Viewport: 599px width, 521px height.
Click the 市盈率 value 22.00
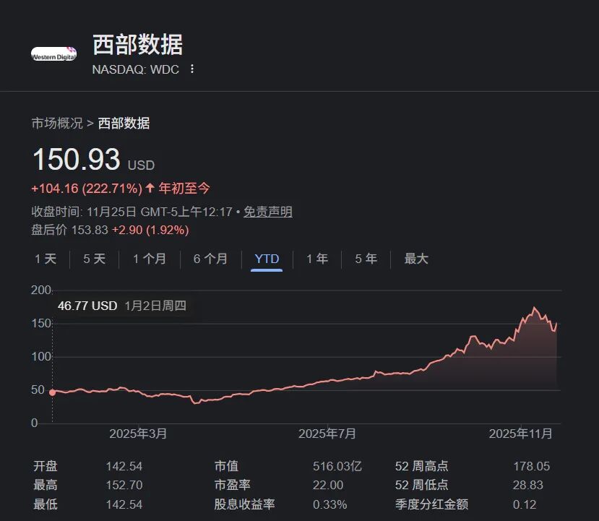(x=327, y=486)
